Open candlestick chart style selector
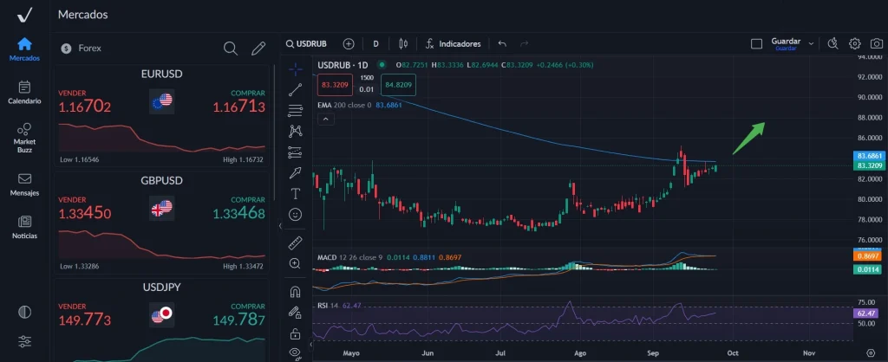The height and width of the screenshot is (362, 888). [402, 43]
